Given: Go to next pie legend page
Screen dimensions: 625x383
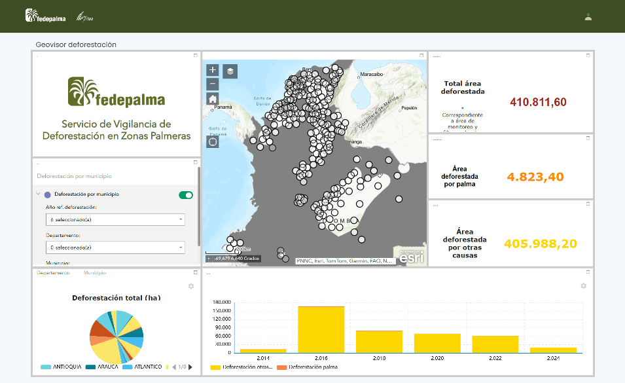Looking at the screenshot, I should (190, 367).
